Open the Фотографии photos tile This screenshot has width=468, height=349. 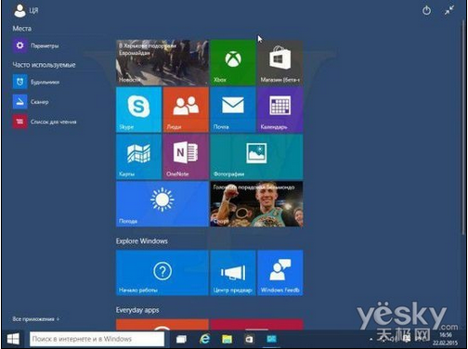pos(256,157)
